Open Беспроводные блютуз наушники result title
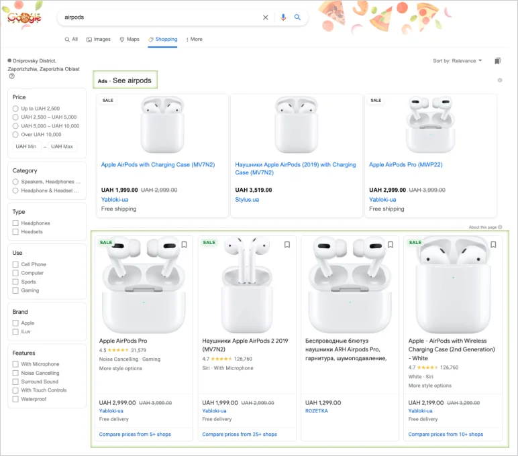 click(346, 349)
